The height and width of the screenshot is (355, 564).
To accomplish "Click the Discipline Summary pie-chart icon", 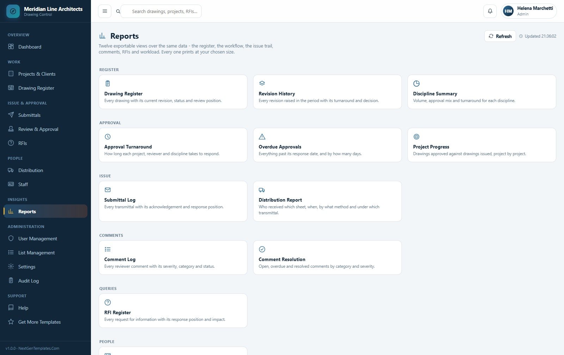I will 416,83.
